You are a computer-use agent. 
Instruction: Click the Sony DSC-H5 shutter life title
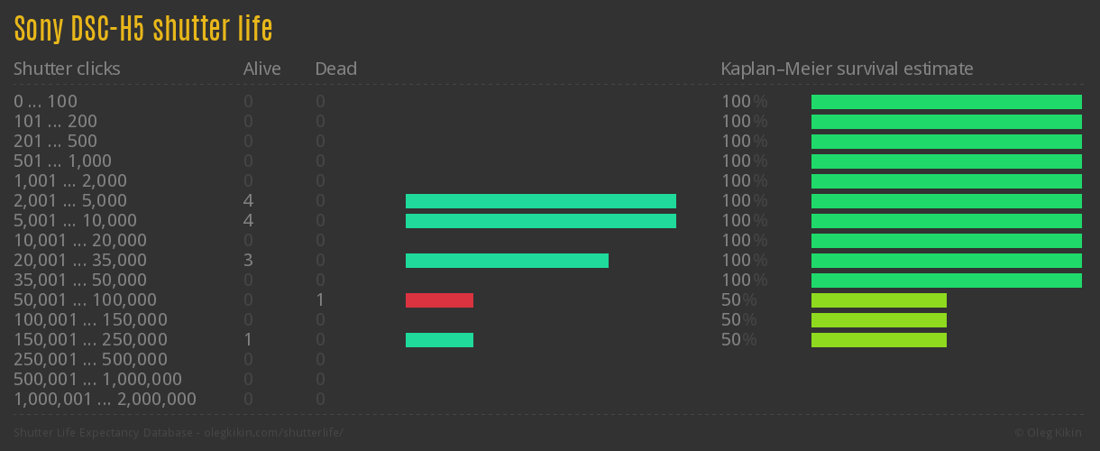pos(142,29)
